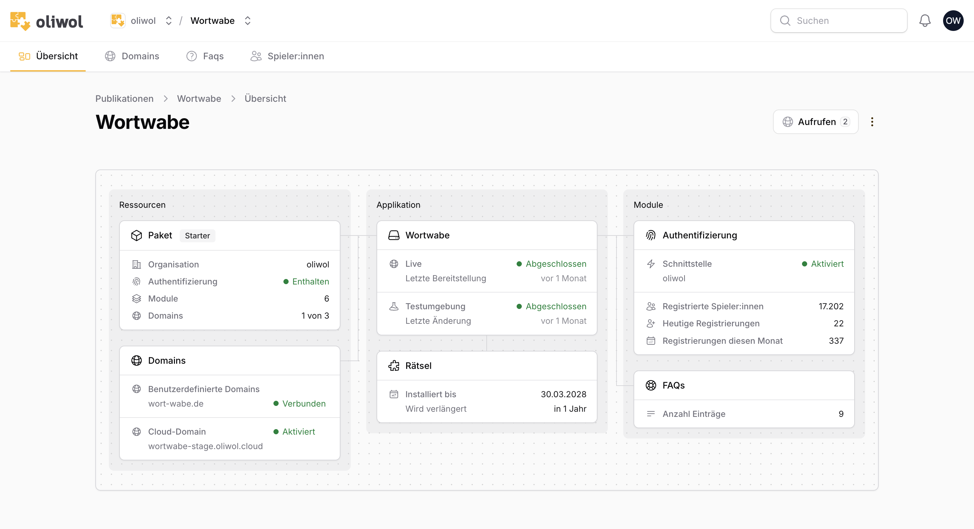974x529 pixels.
Task: Click the FAQs module icon
Action: click(650, 385)
